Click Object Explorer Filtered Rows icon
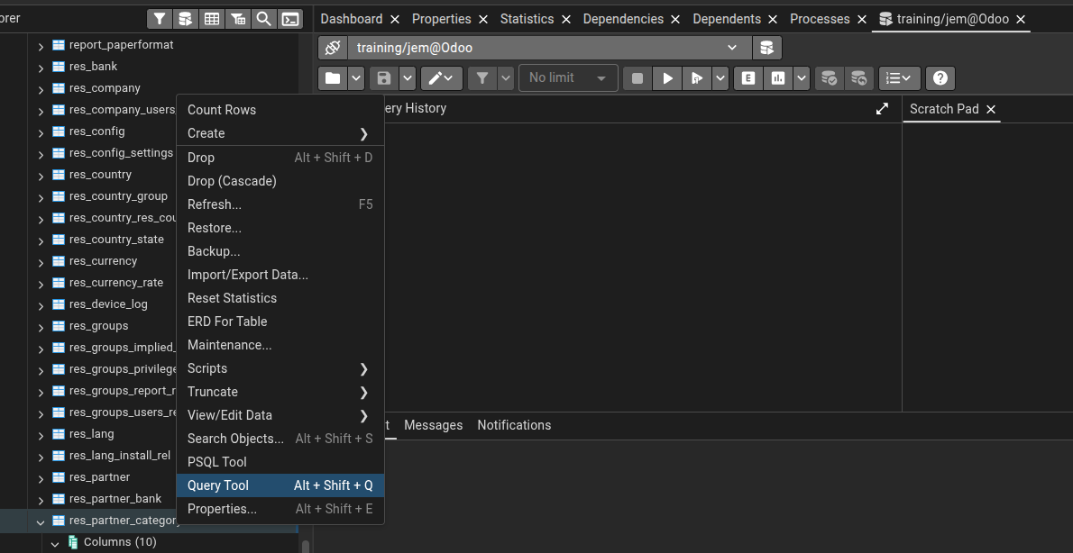This screenshot has height=553, width=1073. click(x=238, y=19)
